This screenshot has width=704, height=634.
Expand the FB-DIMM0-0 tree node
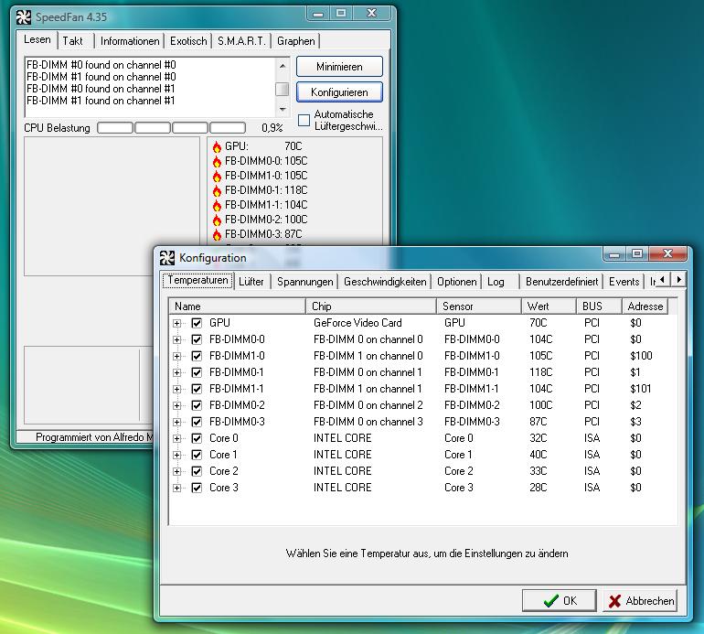click(176, 339)
